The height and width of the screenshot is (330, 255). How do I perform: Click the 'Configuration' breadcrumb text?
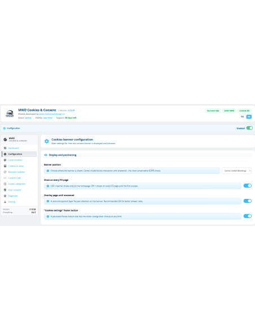[14, 128]
